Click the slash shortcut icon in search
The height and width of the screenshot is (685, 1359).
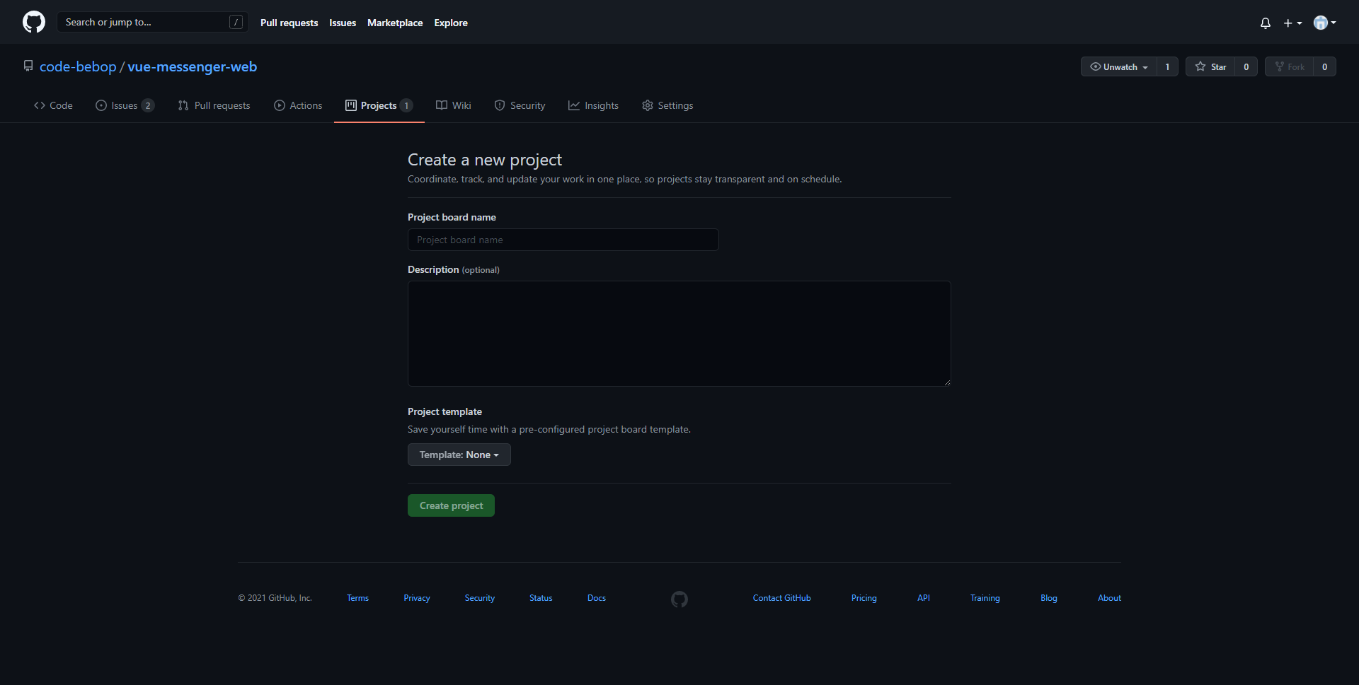(236, 22)
